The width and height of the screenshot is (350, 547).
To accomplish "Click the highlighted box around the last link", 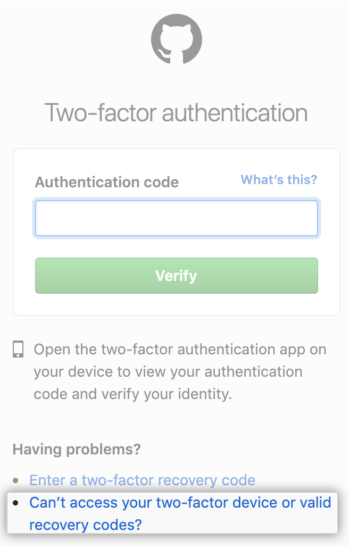I will [x=172, y=513].
